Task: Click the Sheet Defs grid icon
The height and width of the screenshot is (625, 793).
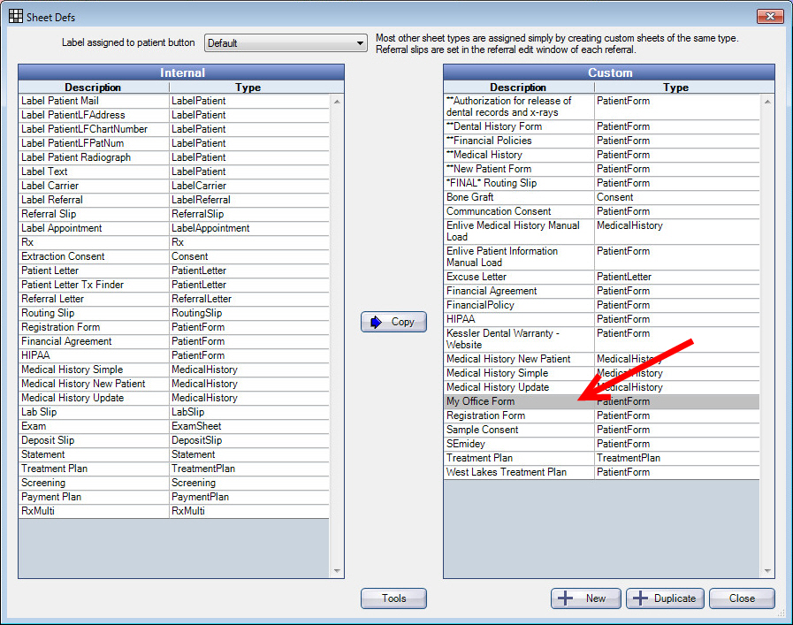Action: (x=16, y=16)
